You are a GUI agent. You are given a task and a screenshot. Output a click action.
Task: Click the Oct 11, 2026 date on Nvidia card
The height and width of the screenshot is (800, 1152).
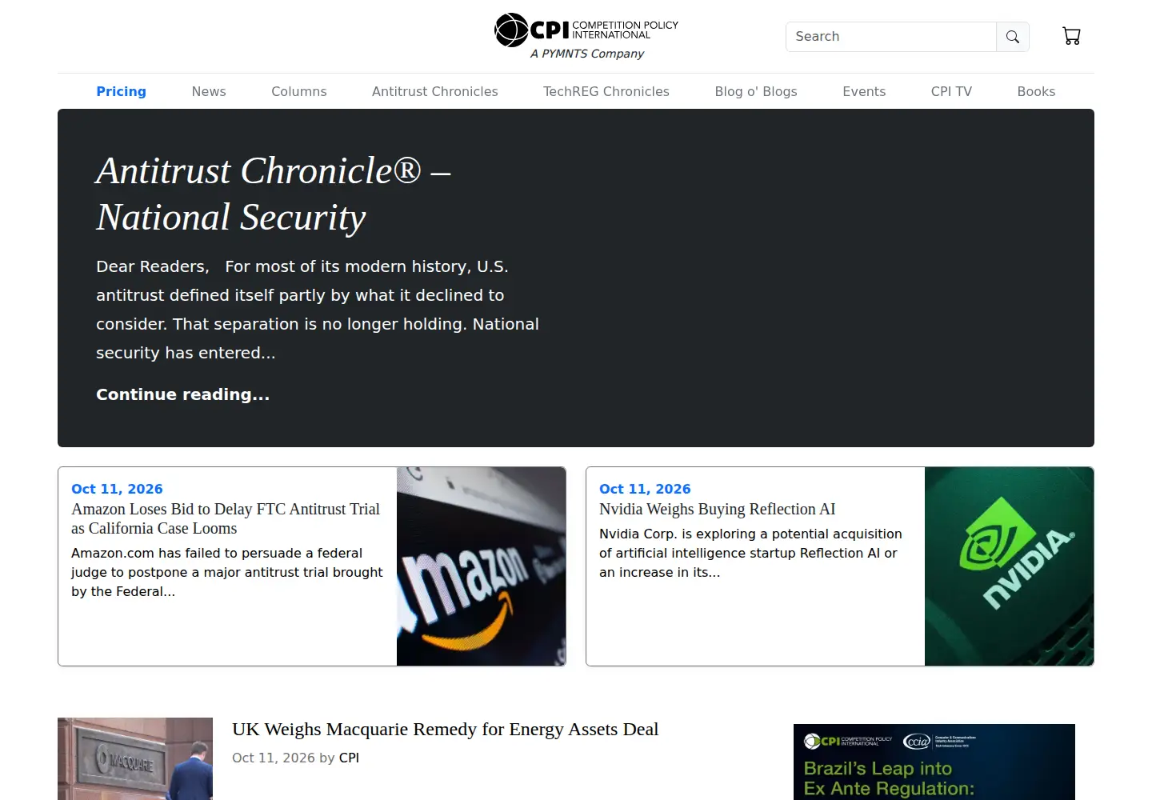645,489
